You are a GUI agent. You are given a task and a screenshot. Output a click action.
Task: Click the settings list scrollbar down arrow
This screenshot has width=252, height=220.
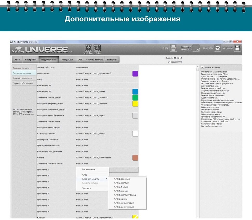[x=198, y=217]
